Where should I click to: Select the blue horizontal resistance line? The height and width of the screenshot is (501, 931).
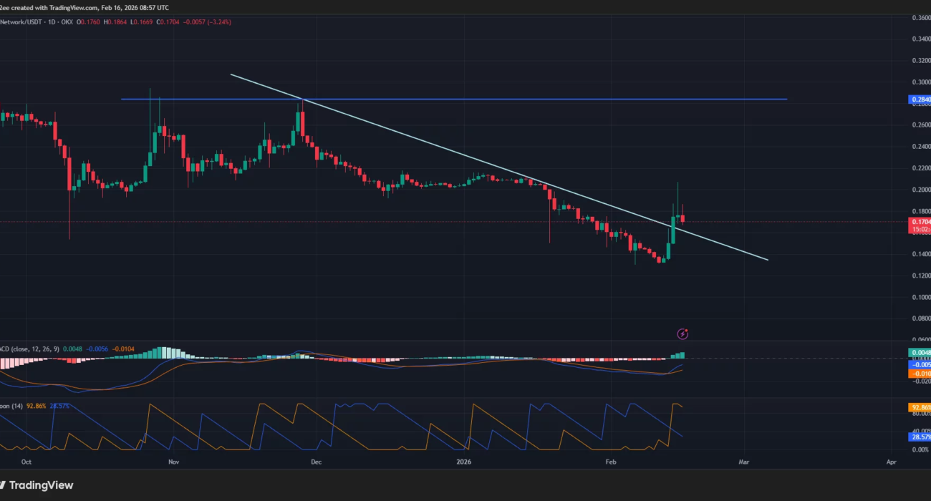(501, 99)
